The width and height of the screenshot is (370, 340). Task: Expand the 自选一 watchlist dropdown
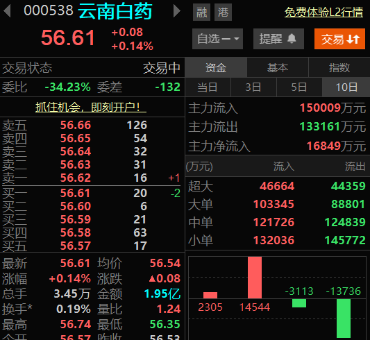coord(217,39)
